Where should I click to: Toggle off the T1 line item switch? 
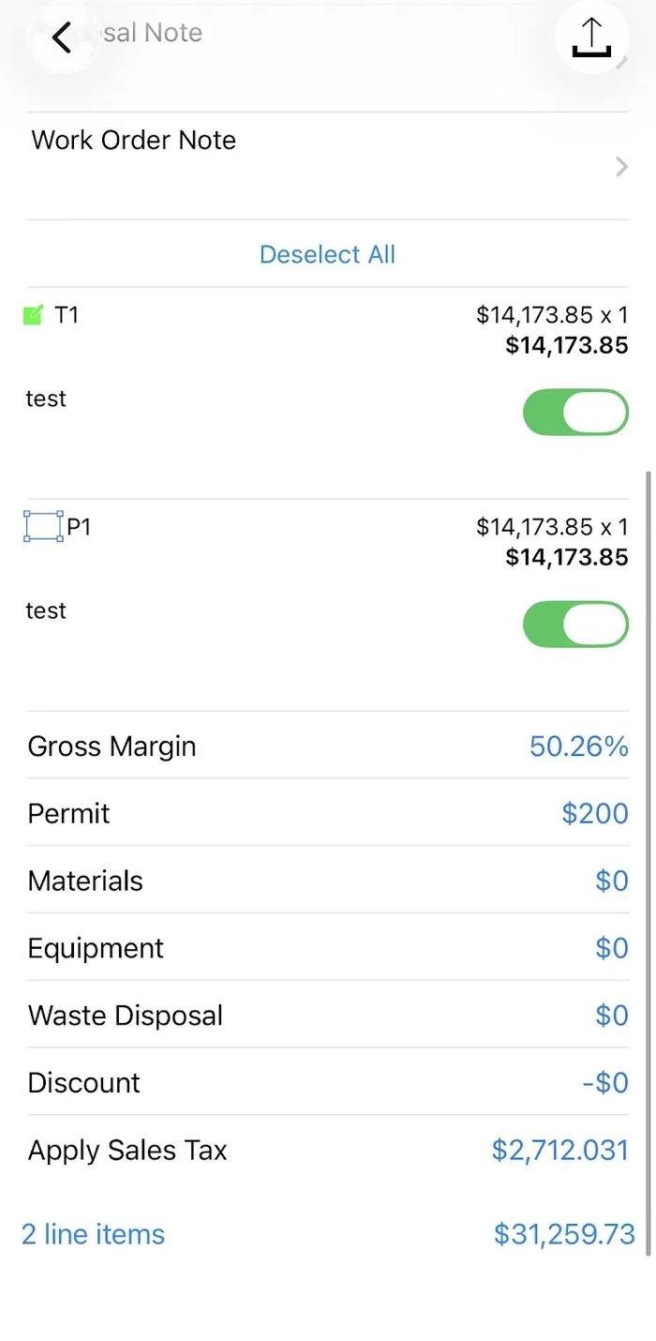coord(575,413)
